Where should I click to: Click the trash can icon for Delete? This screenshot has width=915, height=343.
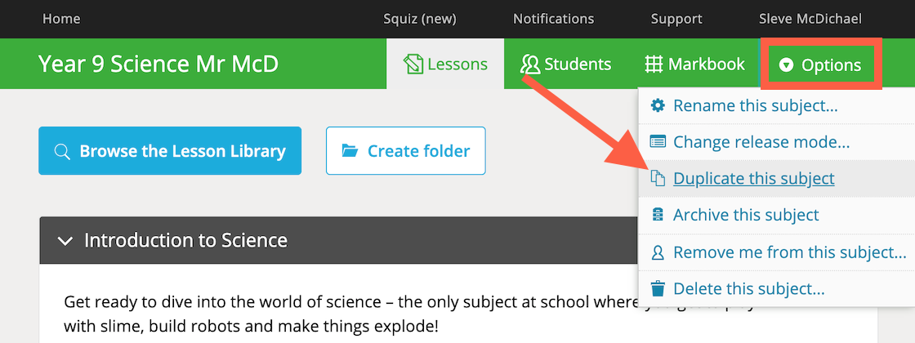point(658,288)
